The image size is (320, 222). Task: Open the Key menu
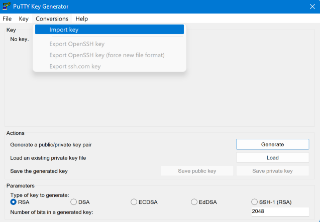click(24, 19)
